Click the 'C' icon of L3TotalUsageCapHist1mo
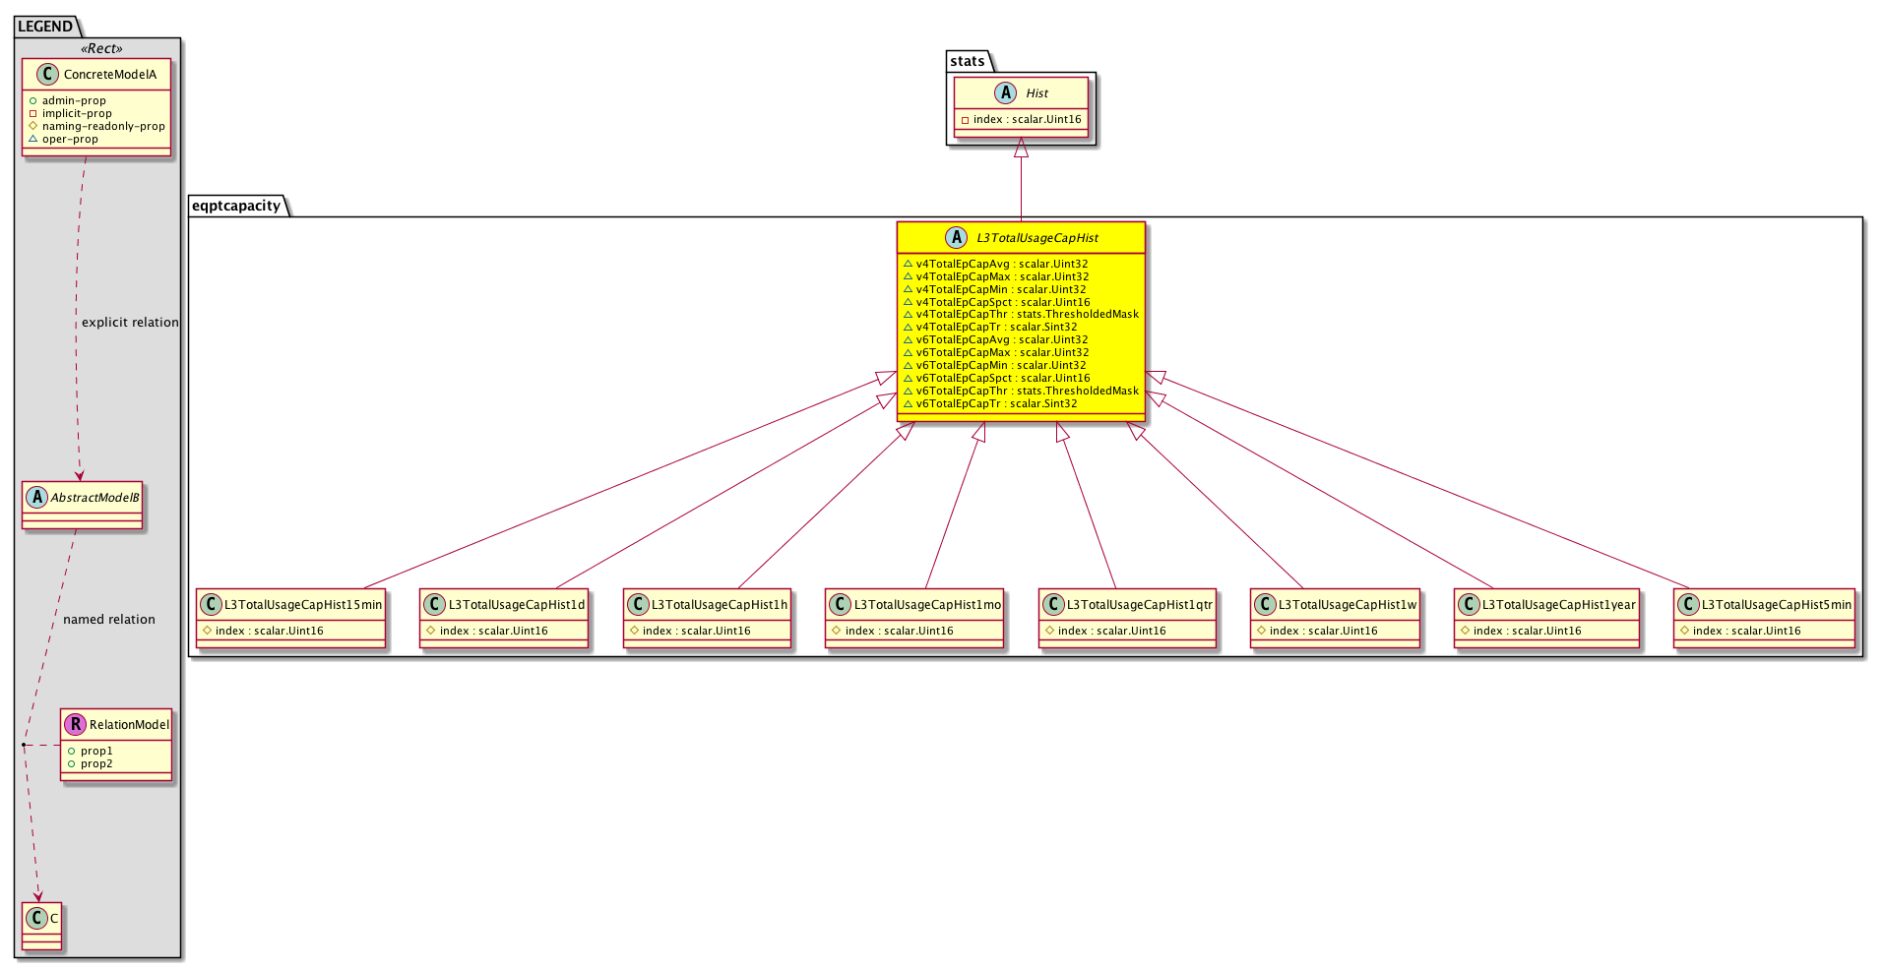 tap(840, 605)
